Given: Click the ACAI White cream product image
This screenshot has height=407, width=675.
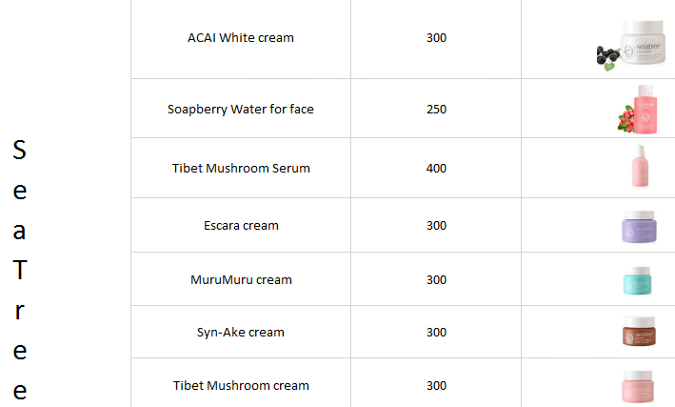Looking at the screenshot, I should [x=632, y=43].
